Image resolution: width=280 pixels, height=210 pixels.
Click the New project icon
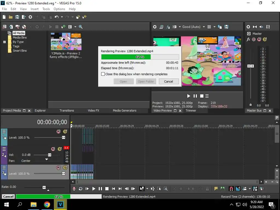coord(4,17)
